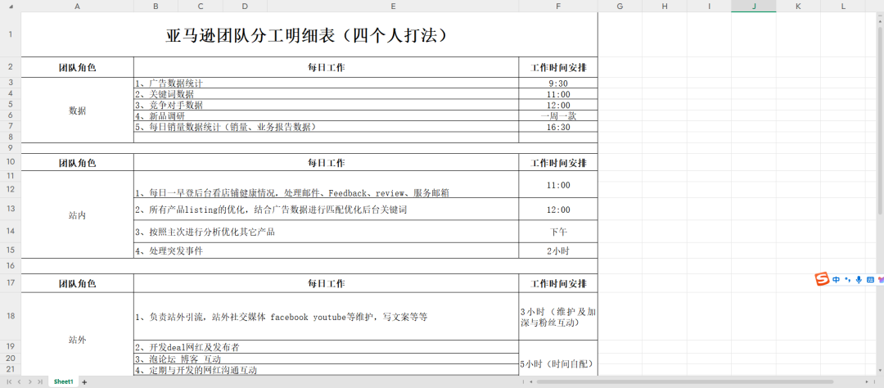Select column F header
Viewport: 884px width, 388px height.
pyautogui.click(x=558, y=6)
